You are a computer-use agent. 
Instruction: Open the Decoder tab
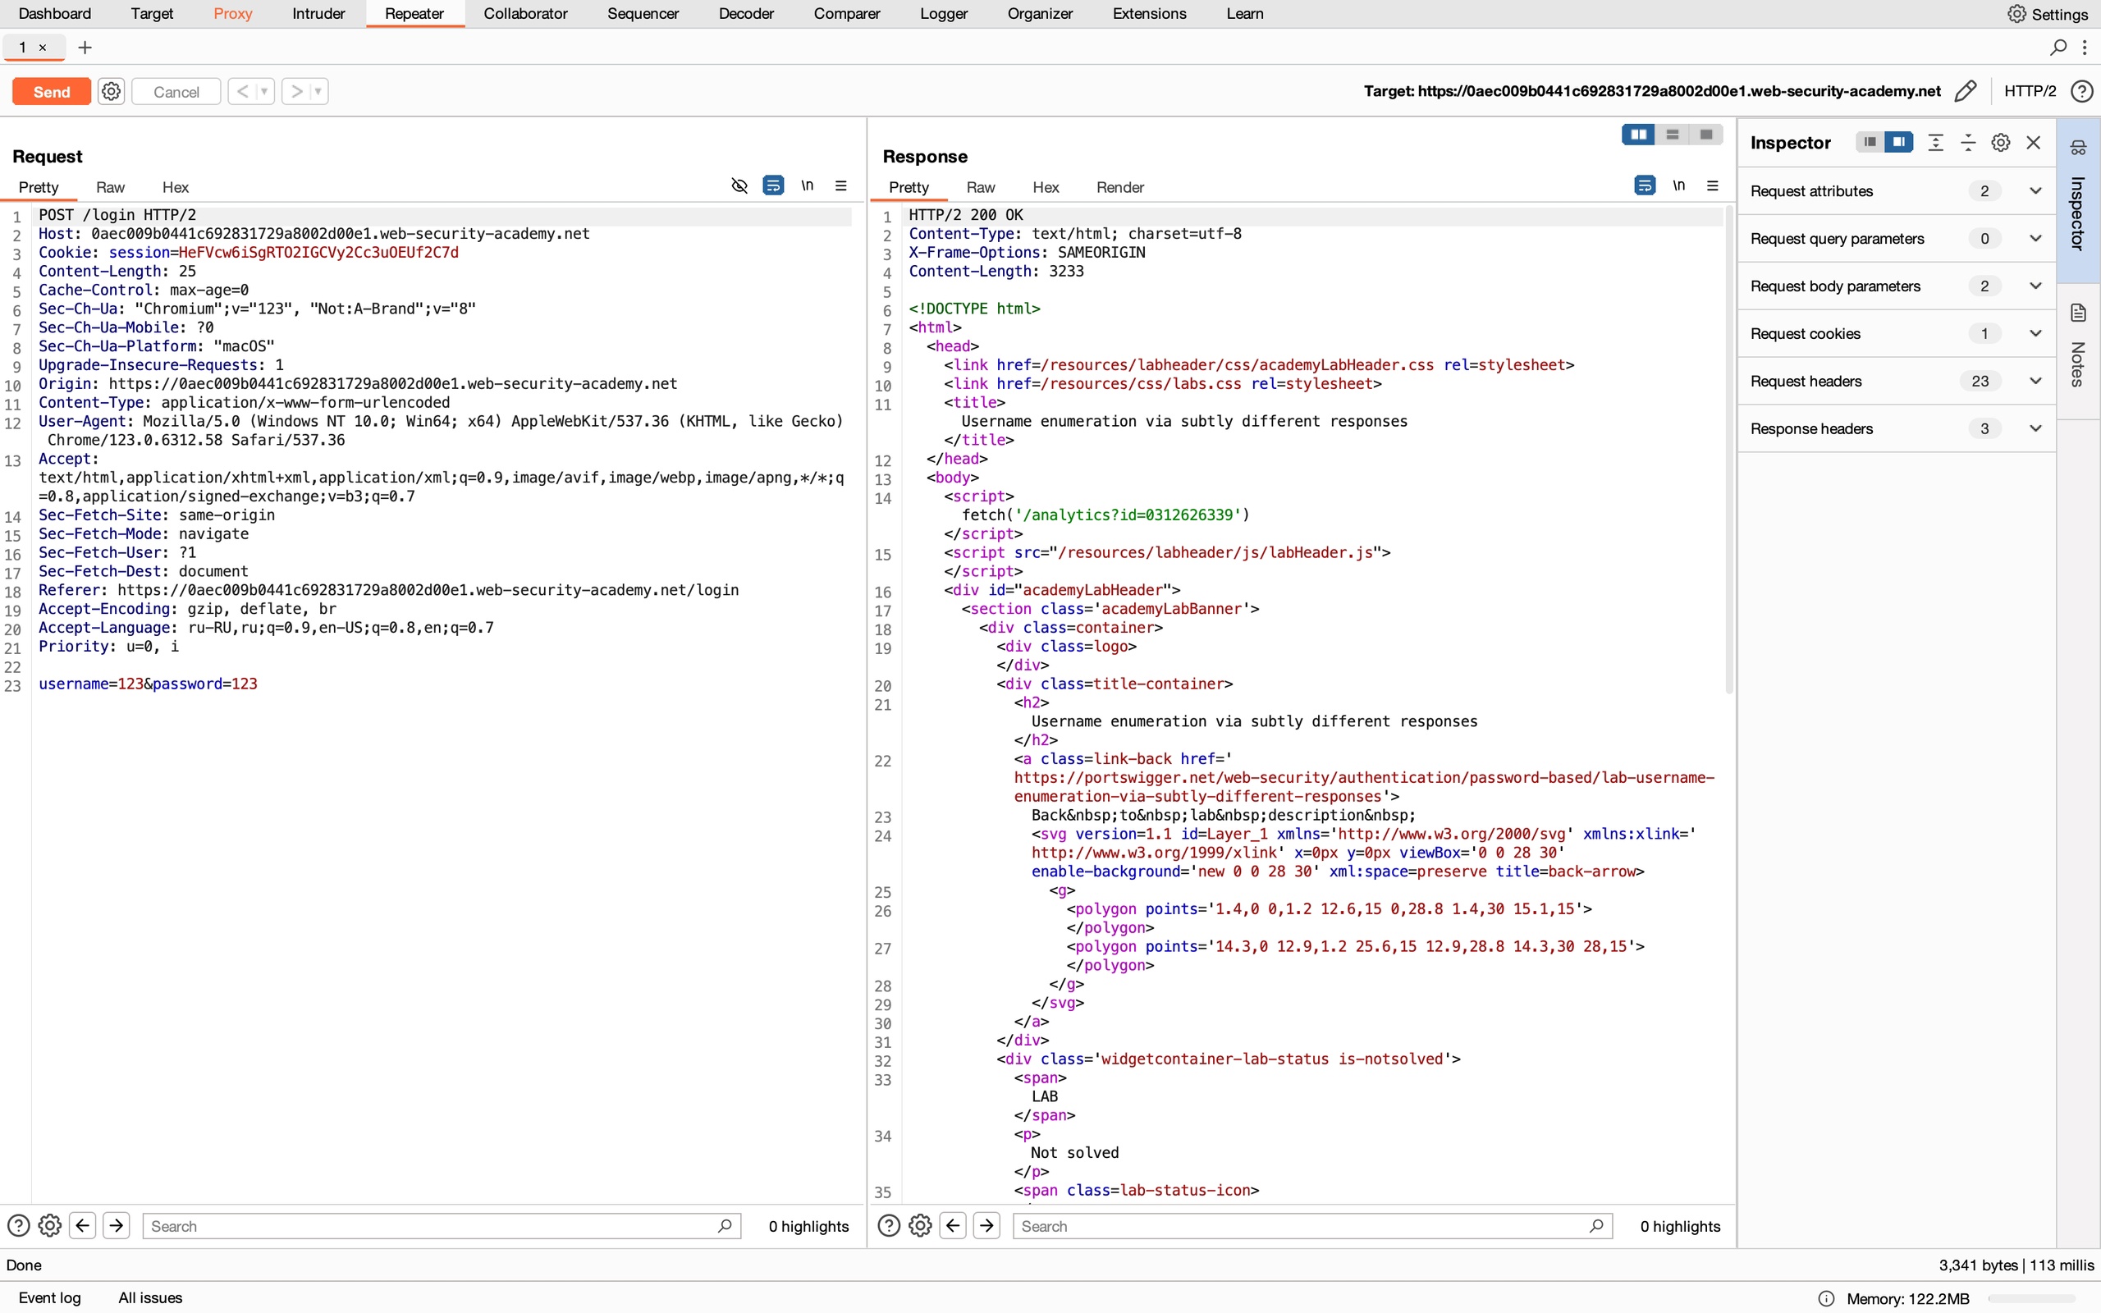[x=746, y=14]
